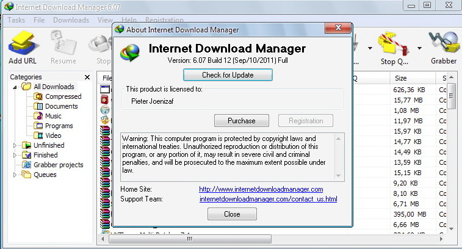Click the 395,00 MB size cell
This screenshot has width=462, height=249.
point(410,214)
